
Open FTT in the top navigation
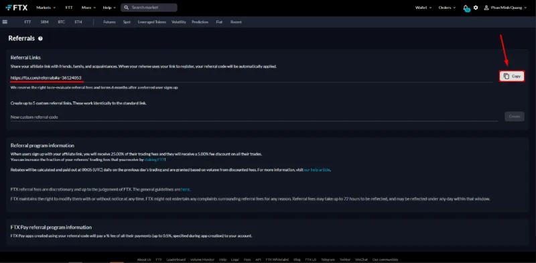[x=69, y=7]
